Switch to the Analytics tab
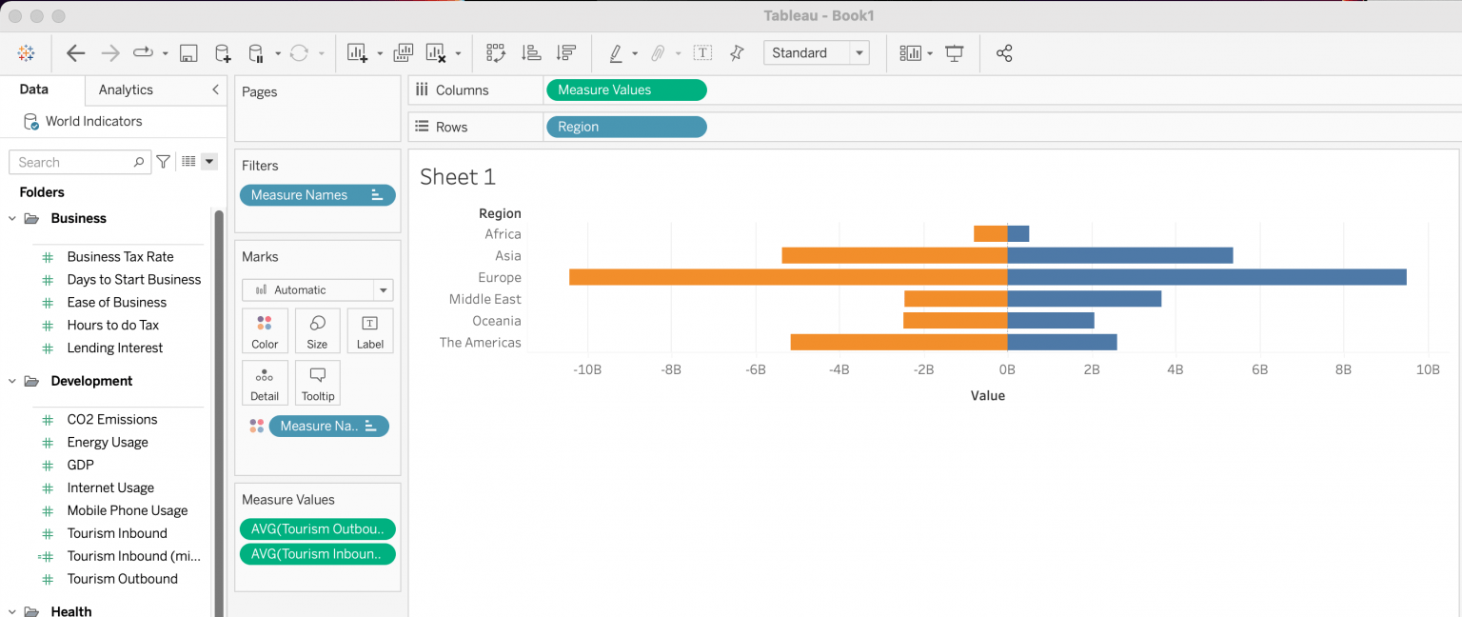Image resolution: width=1462 pixels, height=617 pixels. [x=124, y=90]
